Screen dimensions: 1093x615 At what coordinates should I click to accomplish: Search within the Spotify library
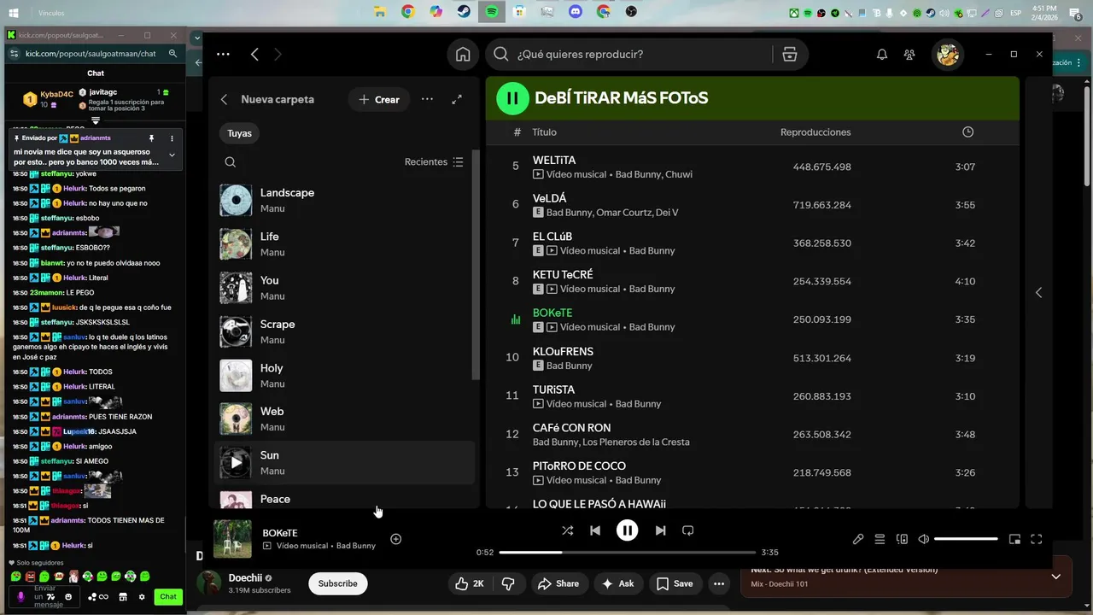pyautogui.click(x=230, y=162)
